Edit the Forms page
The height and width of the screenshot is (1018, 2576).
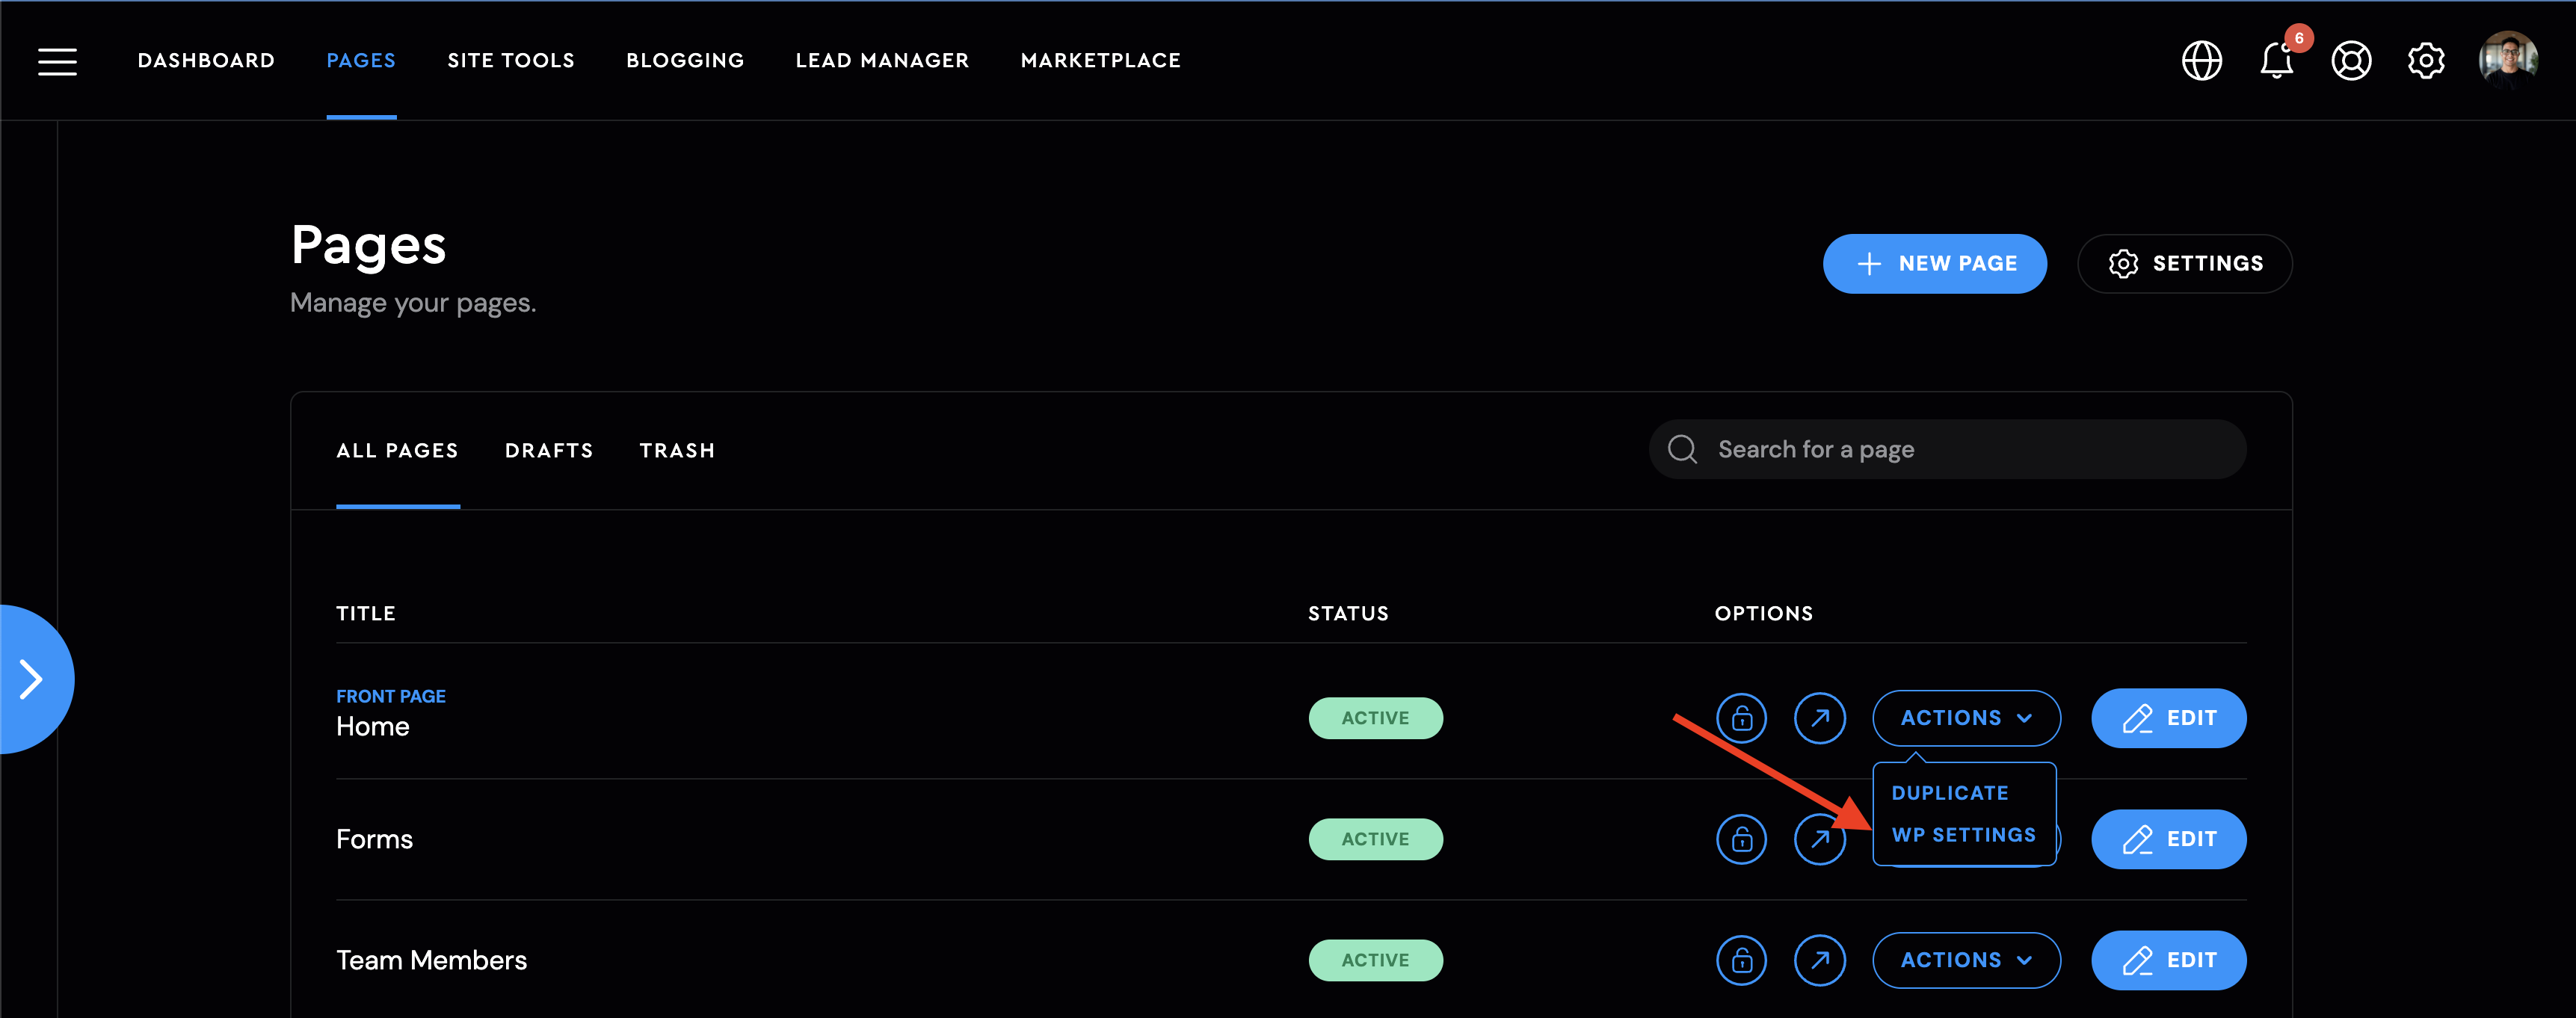[2168, 839]
